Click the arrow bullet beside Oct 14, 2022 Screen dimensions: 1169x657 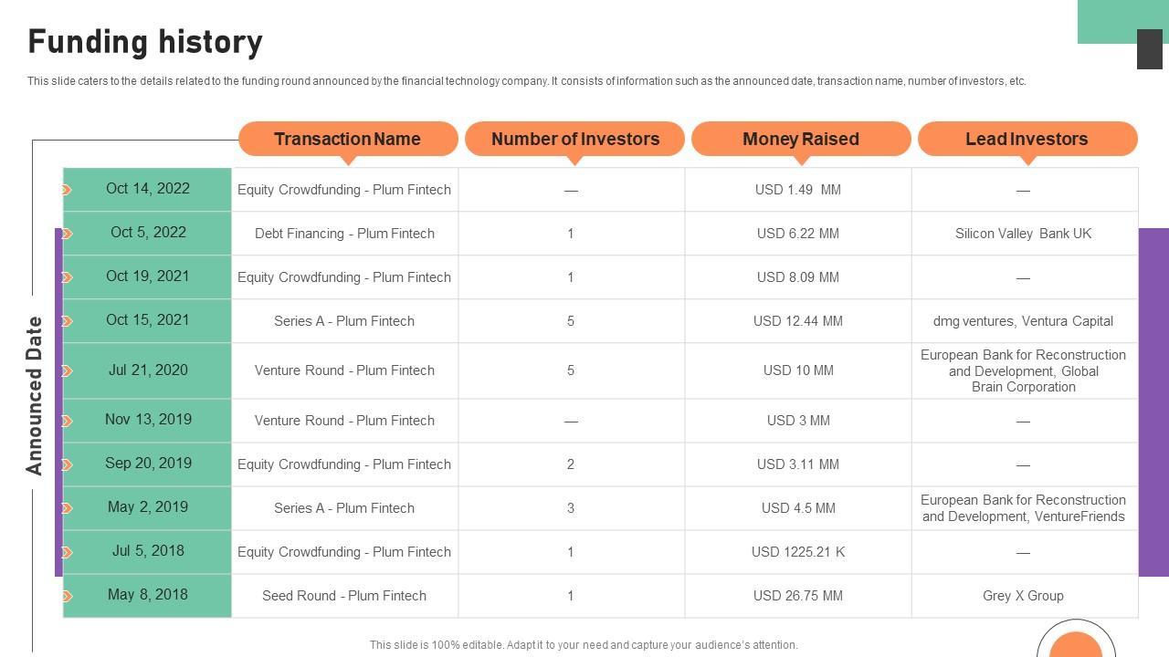coord(67,190)
